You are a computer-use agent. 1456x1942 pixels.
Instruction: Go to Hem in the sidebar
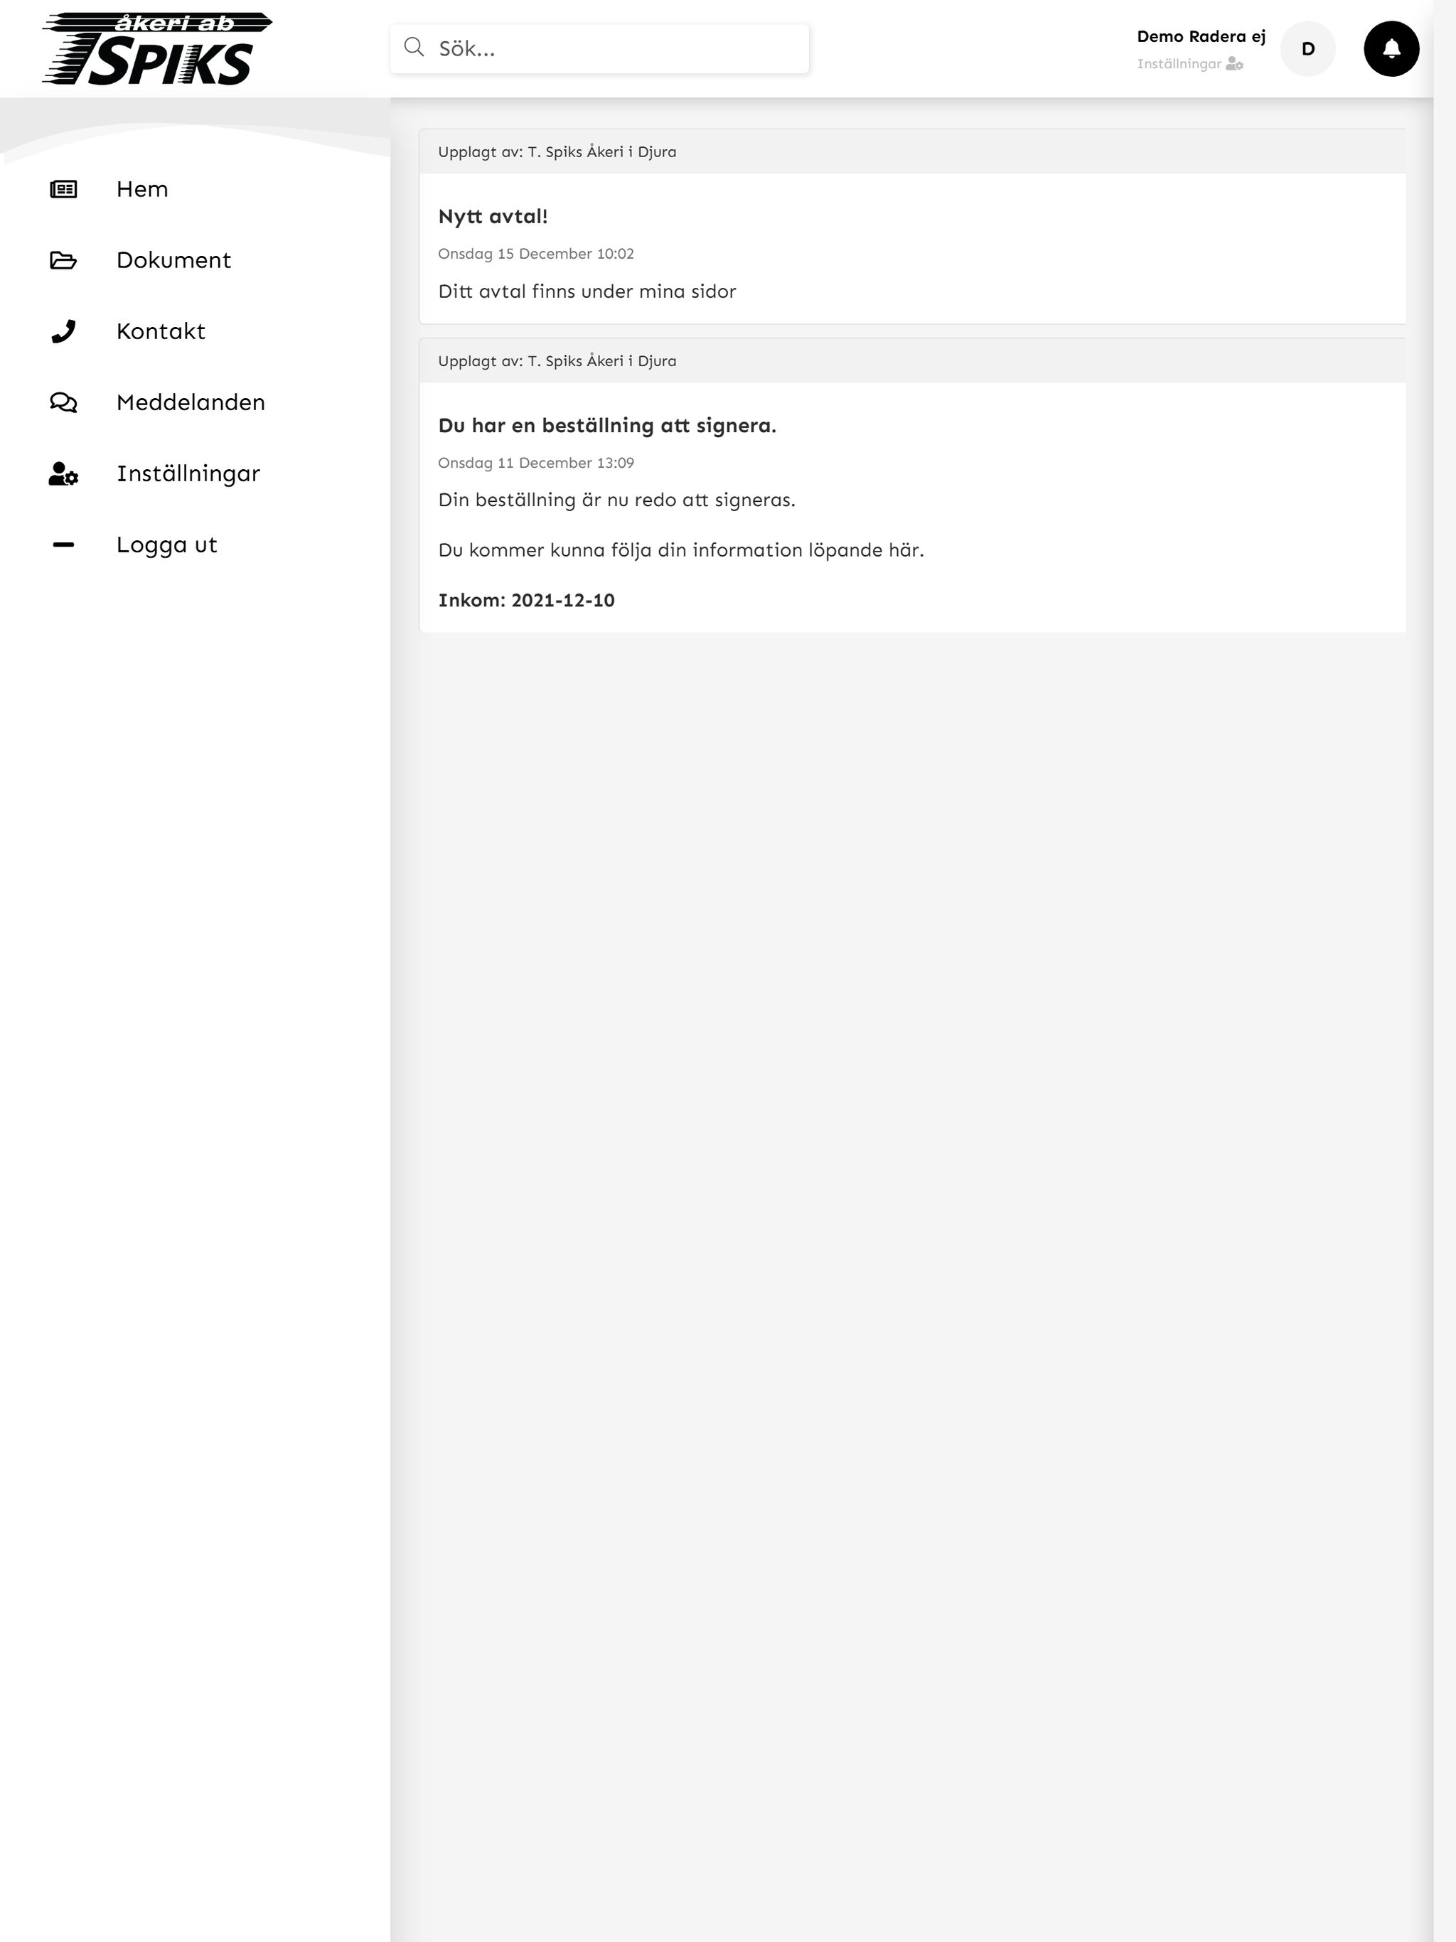click(142, 190)
